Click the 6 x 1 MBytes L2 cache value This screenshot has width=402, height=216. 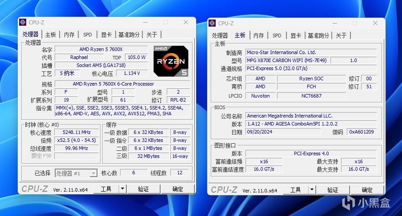click(148, 148)
